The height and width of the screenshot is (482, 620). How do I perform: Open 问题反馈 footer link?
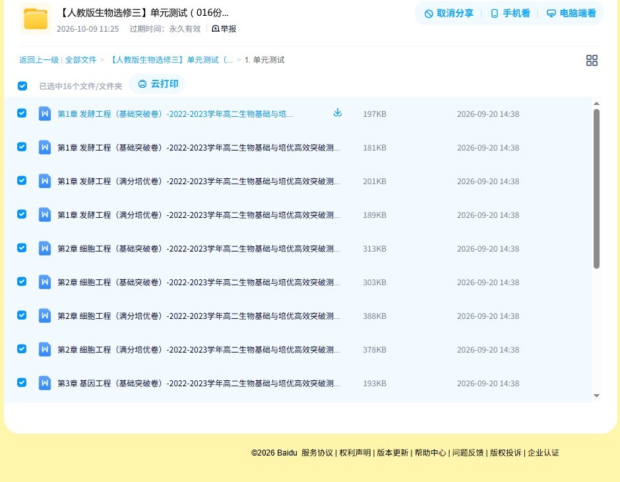468,453
